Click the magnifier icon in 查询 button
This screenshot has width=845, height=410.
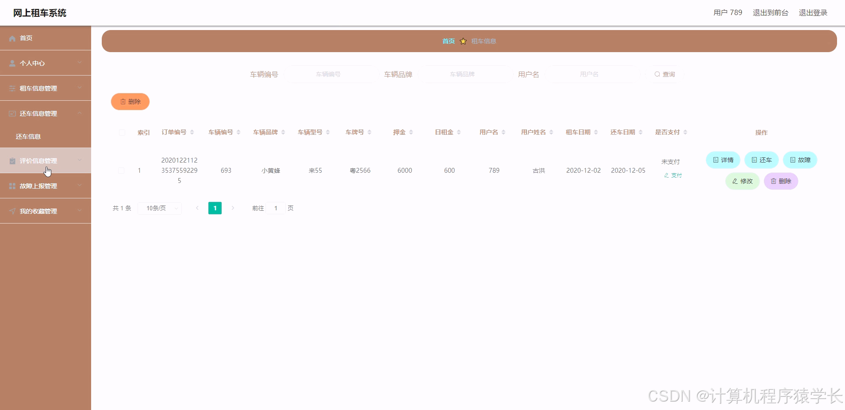[x=657, y=74]
